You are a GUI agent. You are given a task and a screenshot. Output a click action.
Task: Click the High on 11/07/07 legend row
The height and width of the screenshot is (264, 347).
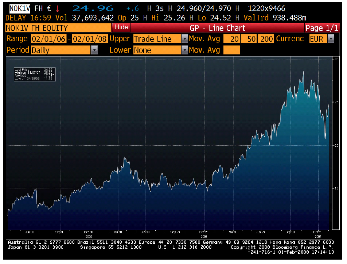click(34, 73)
